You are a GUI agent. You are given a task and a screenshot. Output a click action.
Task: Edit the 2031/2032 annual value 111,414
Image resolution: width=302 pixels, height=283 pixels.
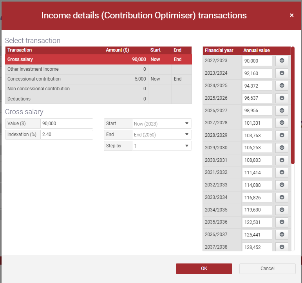click(257, 173)
